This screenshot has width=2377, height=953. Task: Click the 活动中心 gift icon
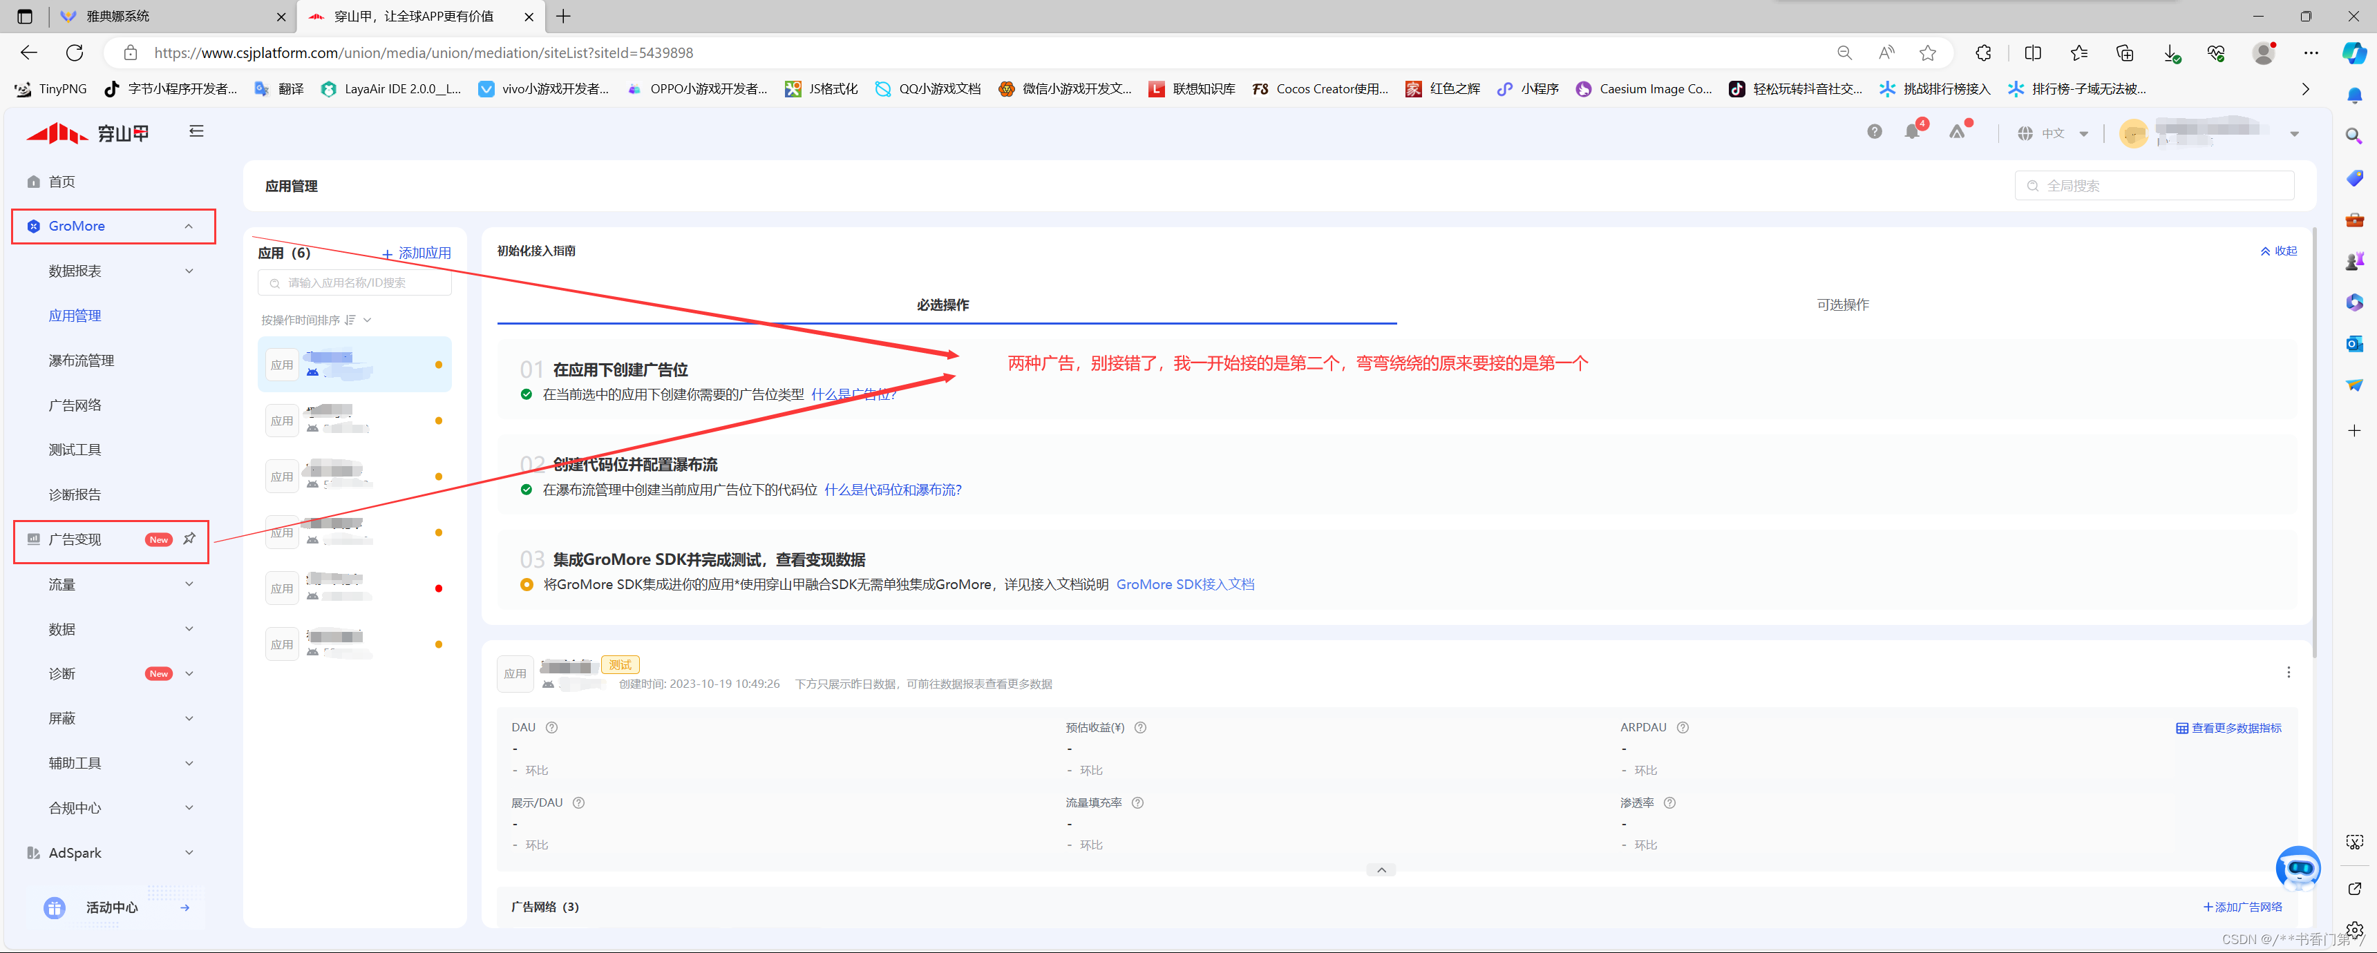[55, 908]
